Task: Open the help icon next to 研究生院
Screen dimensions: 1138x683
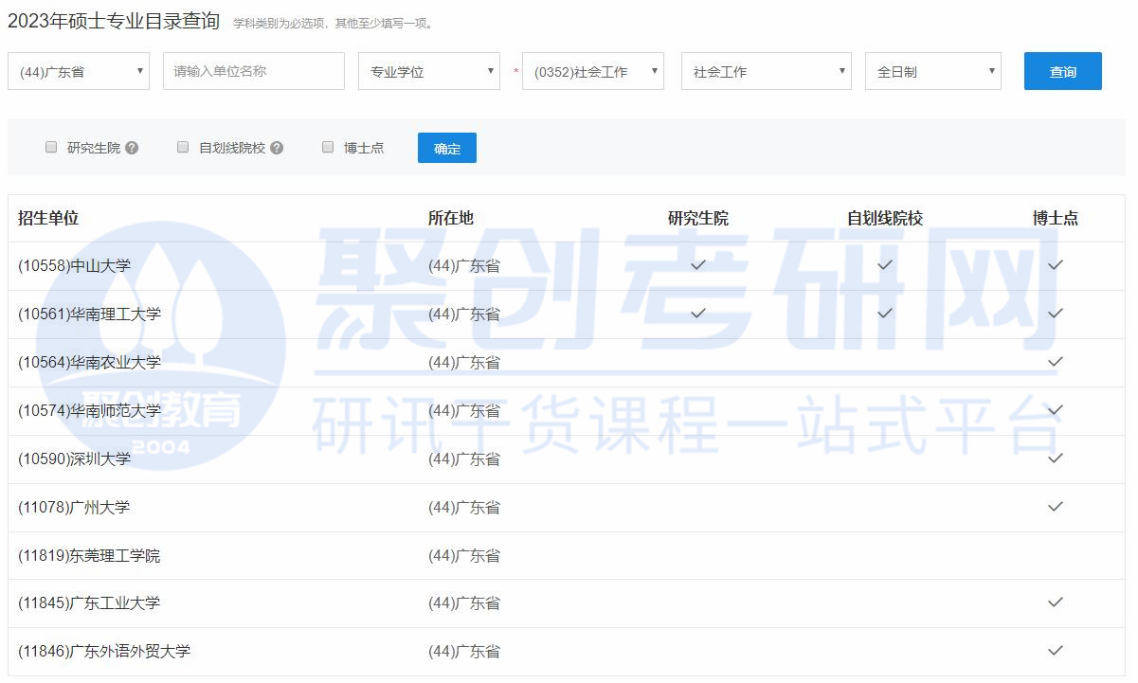Action: click(x=132, y=148)
